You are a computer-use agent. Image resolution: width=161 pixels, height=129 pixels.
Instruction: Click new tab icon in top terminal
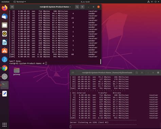pos(12,7)
